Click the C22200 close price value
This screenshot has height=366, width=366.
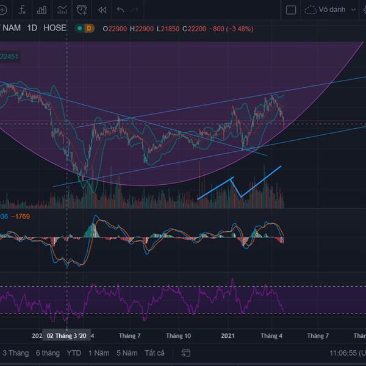coord(194,29)
